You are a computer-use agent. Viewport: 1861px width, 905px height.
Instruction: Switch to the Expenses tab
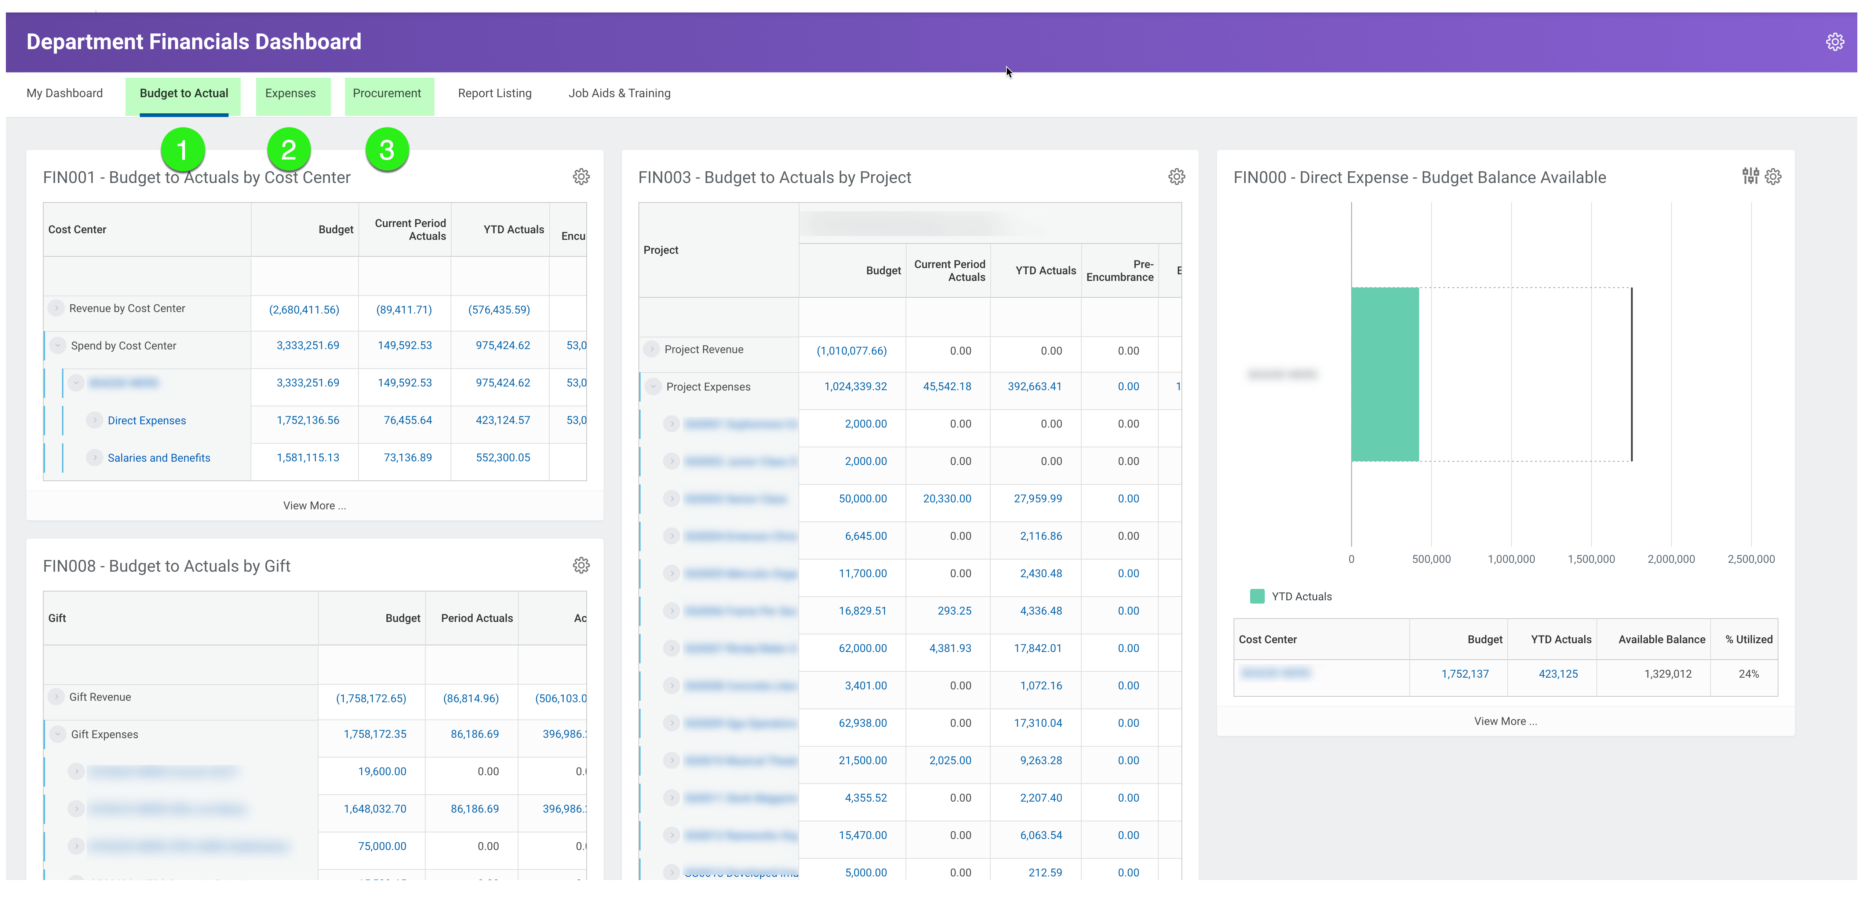(x=291, y=93)
